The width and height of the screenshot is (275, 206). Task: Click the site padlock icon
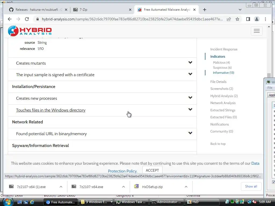click(37, 19)
